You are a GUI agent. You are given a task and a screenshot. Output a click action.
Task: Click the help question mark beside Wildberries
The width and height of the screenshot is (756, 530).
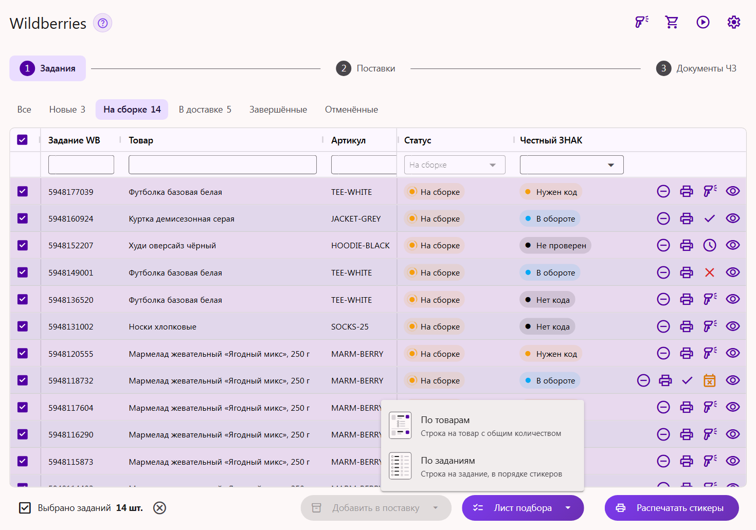[102, 23]
